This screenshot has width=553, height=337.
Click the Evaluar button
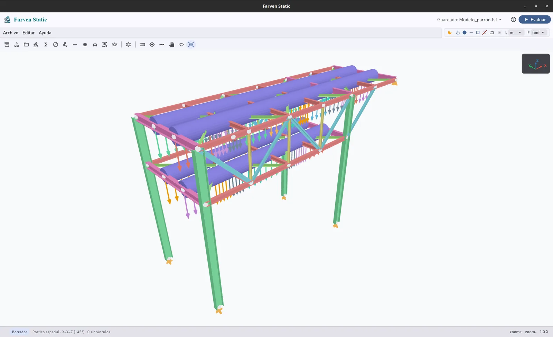tap(535, 20)
